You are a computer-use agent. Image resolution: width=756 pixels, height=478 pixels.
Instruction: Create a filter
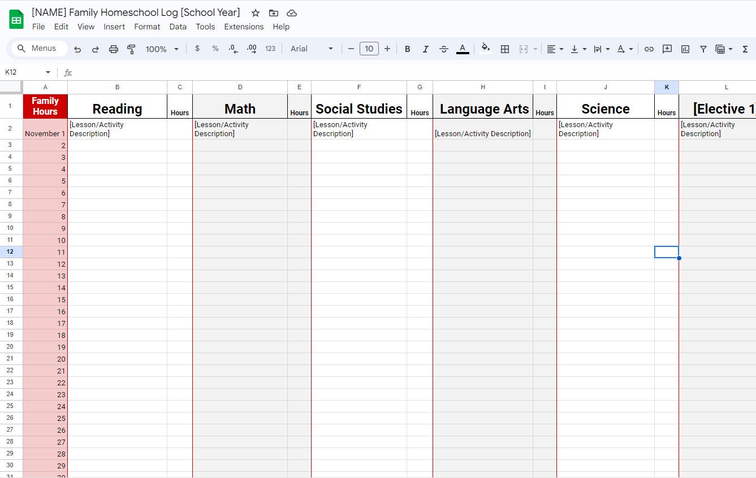click(x=703, y=49)
